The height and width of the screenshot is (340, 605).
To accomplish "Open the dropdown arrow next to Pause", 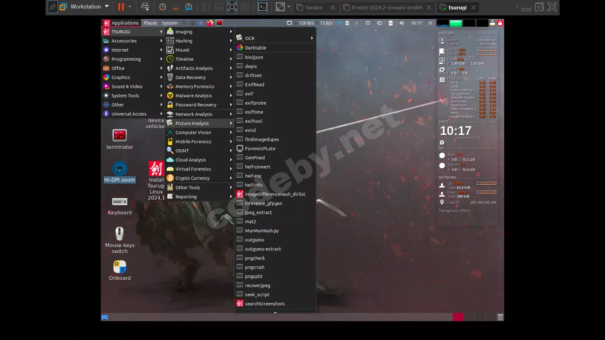I will pyautogui.click(x=130, y=7).
